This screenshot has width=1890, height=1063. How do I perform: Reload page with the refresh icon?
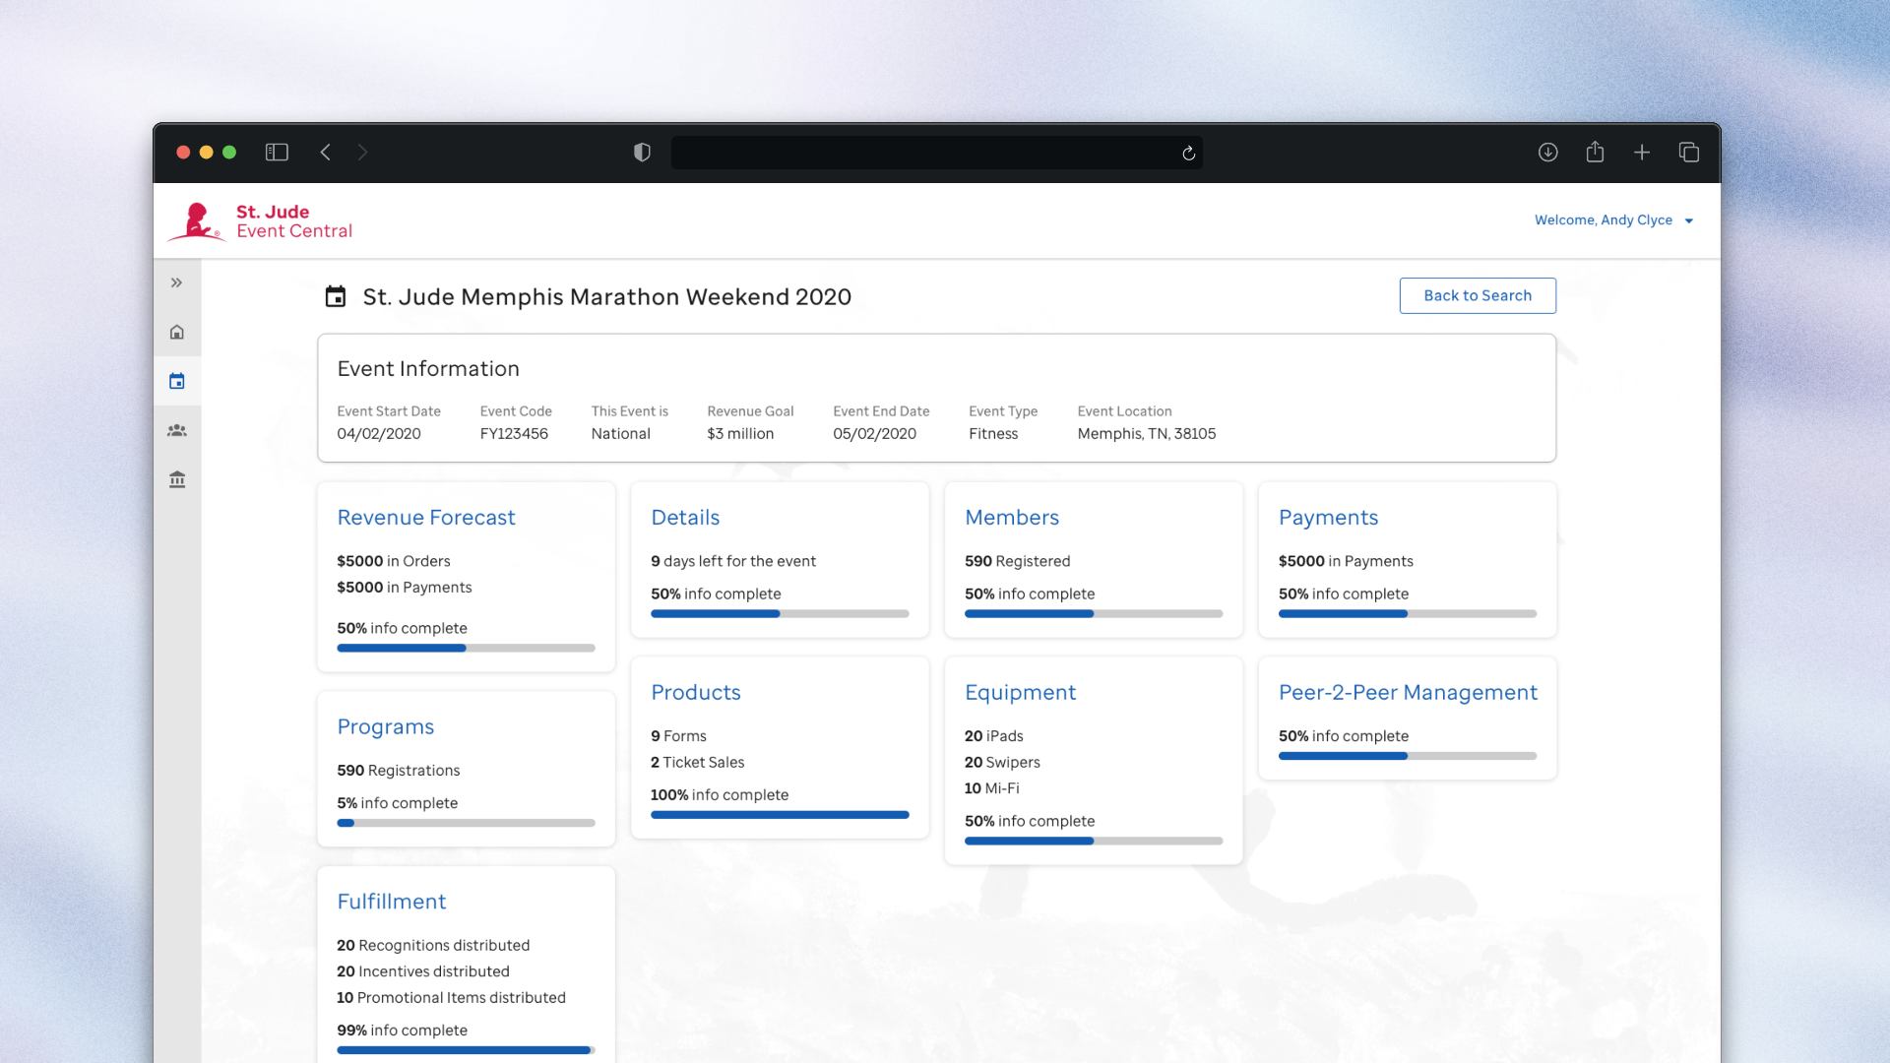click(1188, 153)
